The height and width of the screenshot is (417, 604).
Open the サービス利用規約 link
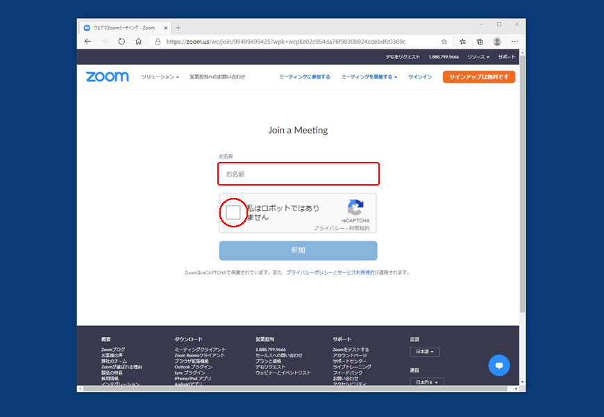pyautogui.click(x=355, y=272)
